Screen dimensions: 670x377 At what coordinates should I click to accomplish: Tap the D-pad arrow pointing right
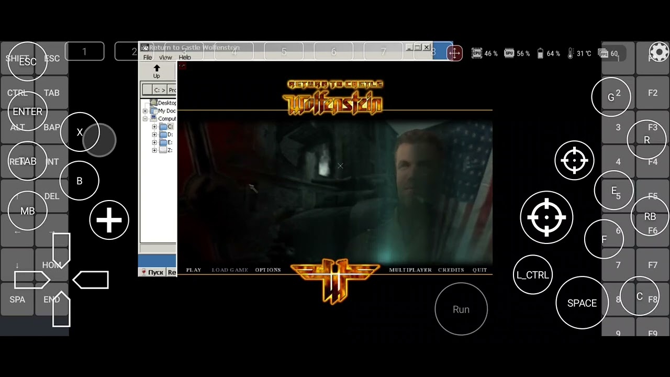(x=32, y=280)
